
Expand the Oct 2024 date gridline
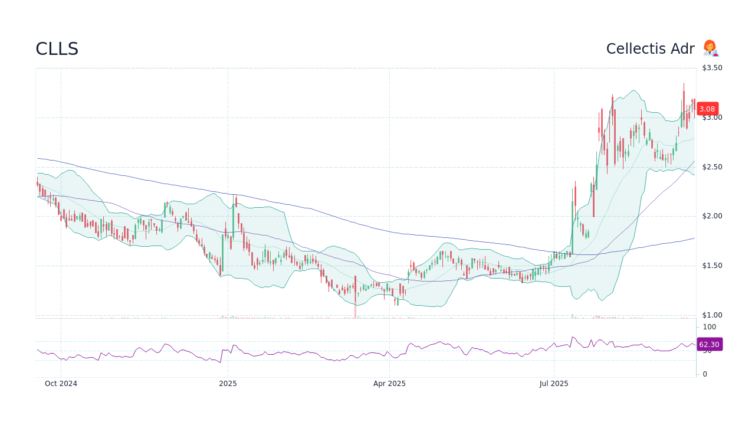tap(61, 383)
